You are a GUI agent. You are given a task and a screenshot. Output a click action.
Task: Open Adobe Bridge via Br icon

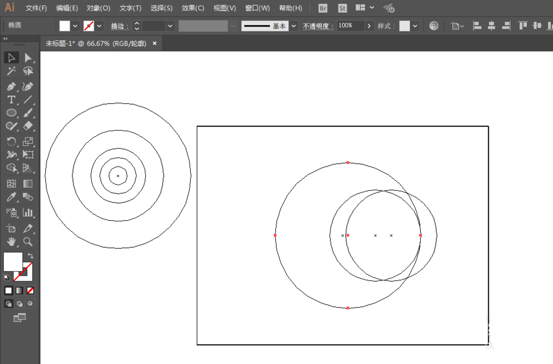pos(323,8)
